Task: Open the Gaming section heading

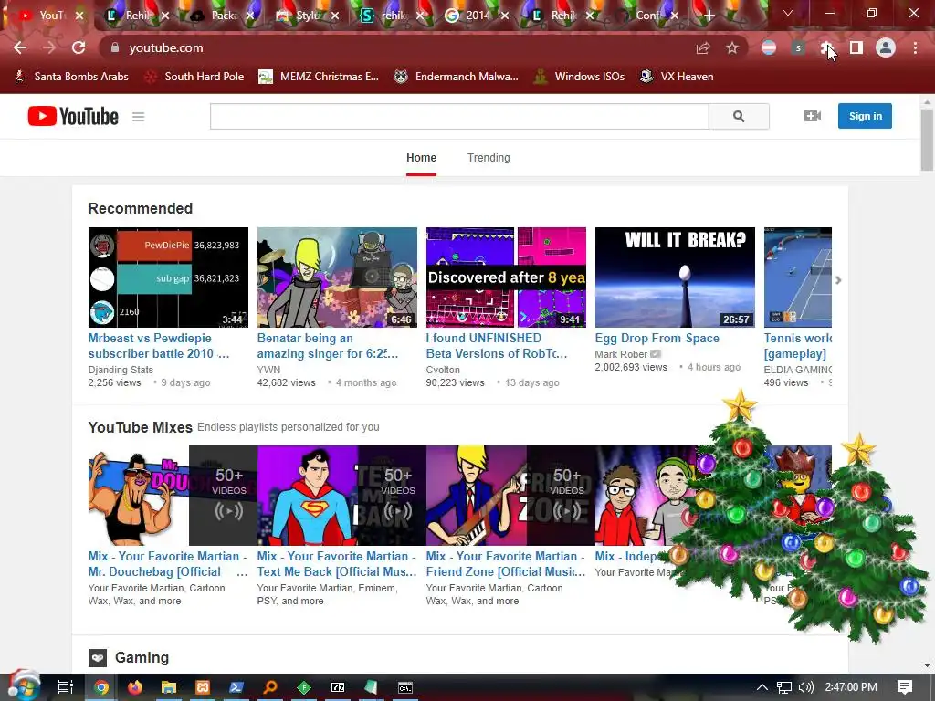Action: pos(142,657)
